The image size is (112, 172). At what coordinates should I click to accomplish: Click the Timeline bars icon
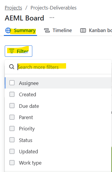[47, 31]
